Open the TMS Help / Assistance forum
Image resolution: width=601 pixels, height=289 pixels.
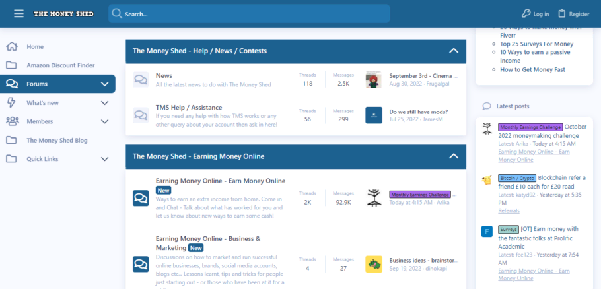(x=189, y=108)
